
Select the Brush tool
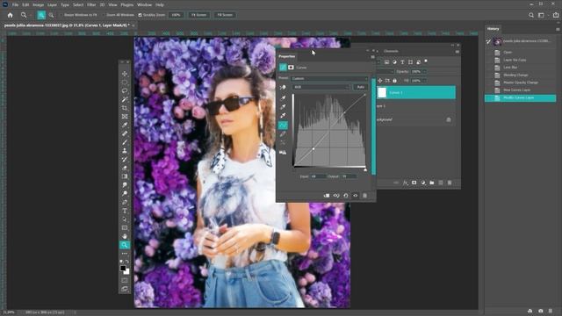(125, 142)
